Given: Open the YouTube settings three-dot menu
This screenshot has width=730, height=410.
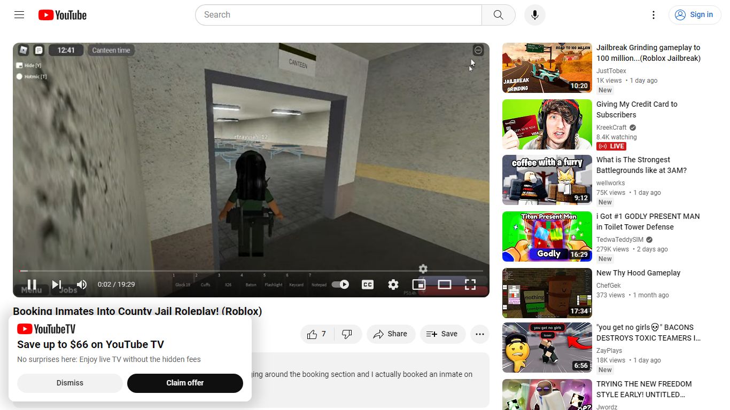Looking at the screenshot, I should click(x=653, y=15).
